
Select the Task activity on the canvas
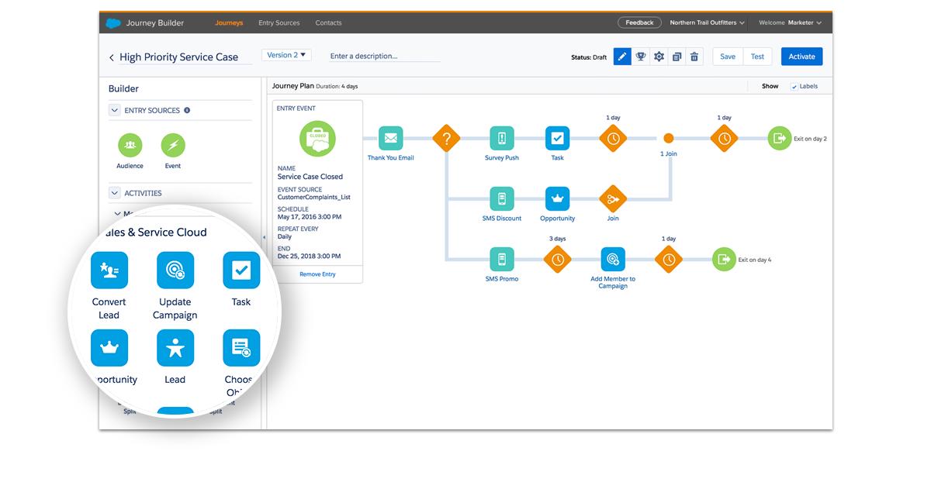[x=557, y=139]
